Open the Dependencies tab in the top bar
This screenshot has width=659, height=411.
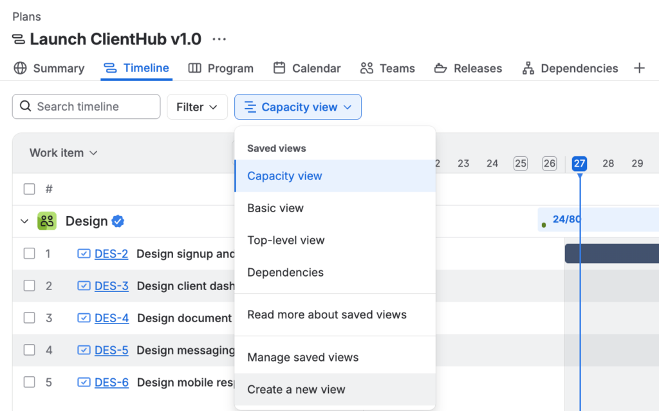[570, 68]
